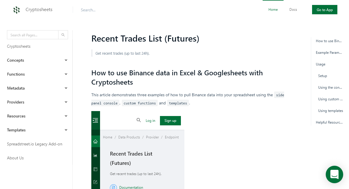Select the edit icon in the green sidebar

click(95, 182)
